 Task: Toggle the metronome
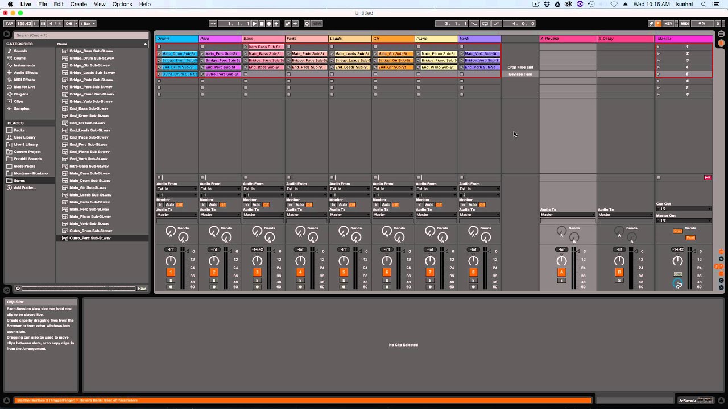click(72, 24)
